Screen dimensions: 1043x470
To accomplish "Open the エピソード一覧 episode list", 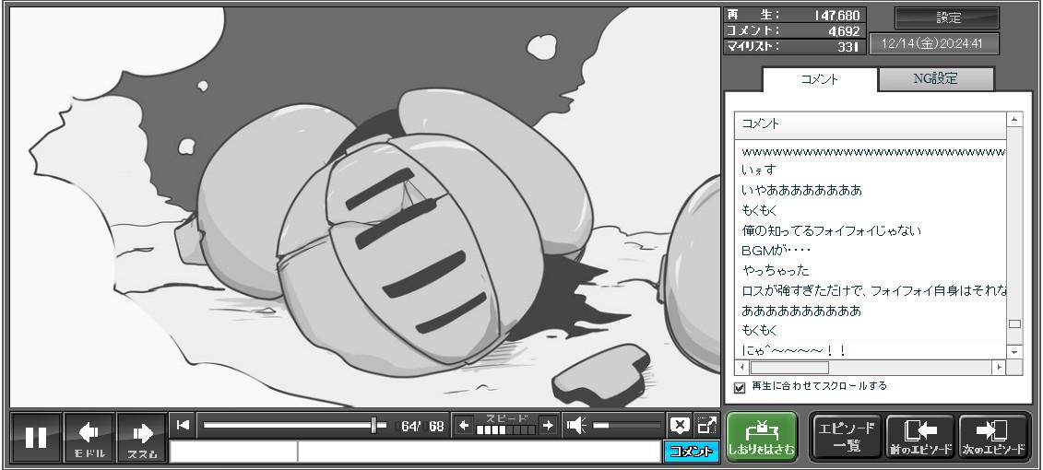I will [846, 437].
